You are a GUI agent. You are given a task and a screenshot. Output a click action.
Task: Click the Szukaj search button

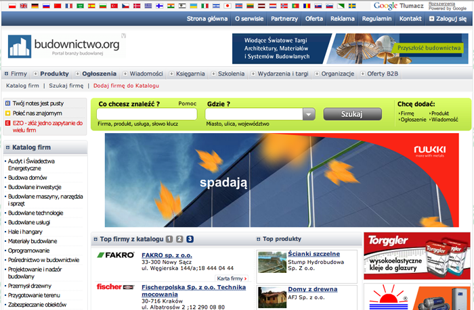[x=353, y=114]
